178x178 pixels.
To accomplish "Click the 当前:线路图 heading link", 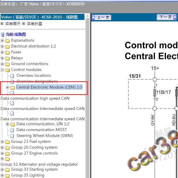I will 16,34.
